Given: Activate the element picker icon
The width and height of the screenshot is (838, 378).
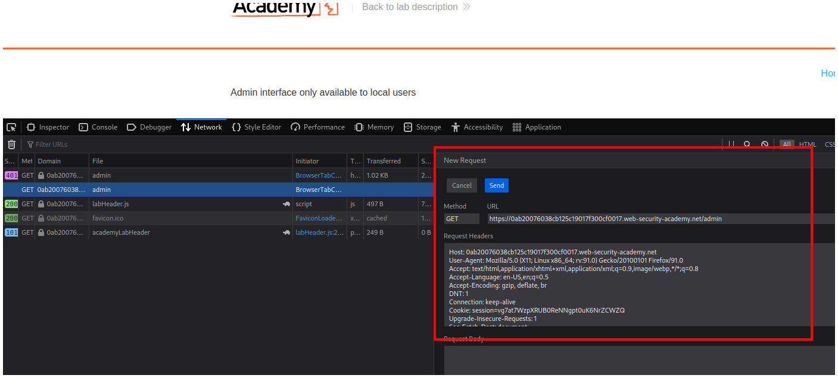Looking at the screenshot, I should [11, 127].
